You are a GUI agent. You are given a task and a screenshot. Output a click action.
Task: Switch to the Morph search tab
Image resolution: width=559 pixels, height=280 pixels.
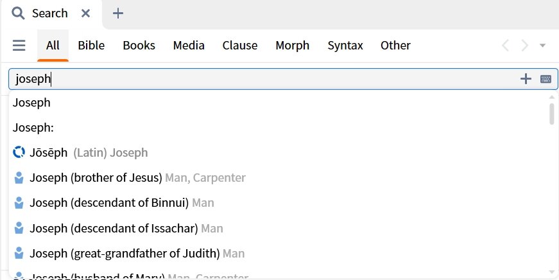pos(292,46)
